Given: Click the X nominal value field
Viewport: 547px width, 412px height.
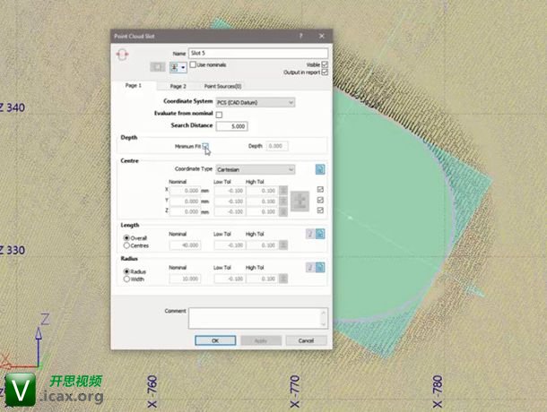Looking at the screenshot, I should click(x=185, y=191).
